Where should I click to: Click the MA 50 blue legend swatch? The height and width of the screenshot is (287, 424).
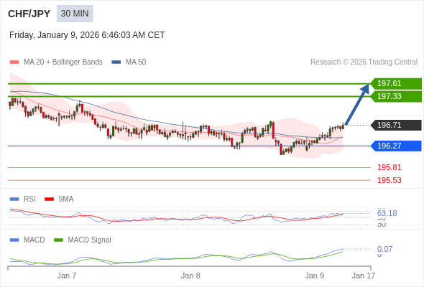(x=116, y=62)
